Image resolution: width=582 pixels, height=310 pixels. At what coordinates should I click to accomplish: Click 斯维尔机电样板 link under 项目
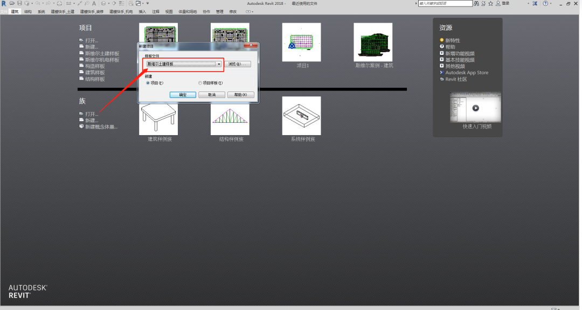pyautogui.click(x=102, y=60)
